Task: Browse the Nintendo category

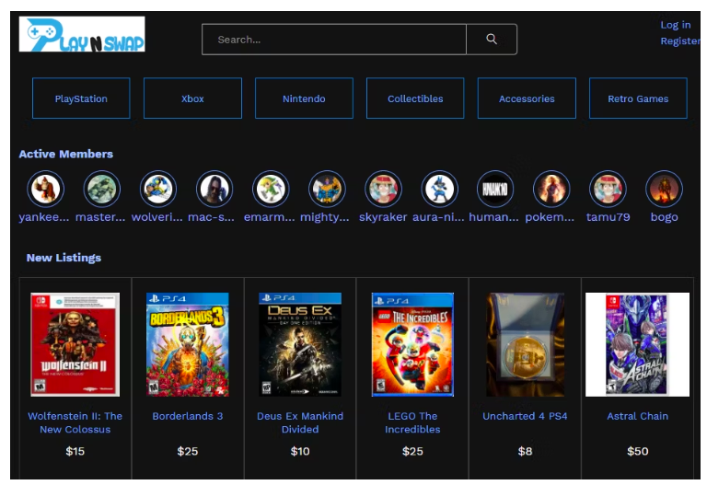Action: click(304, 98)
